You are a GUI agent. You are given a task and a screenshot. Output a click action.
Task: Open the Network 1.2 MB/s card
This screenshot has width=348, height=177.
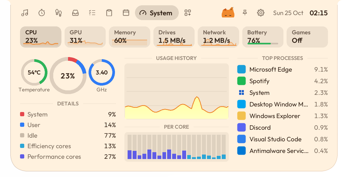pos(218,37)
